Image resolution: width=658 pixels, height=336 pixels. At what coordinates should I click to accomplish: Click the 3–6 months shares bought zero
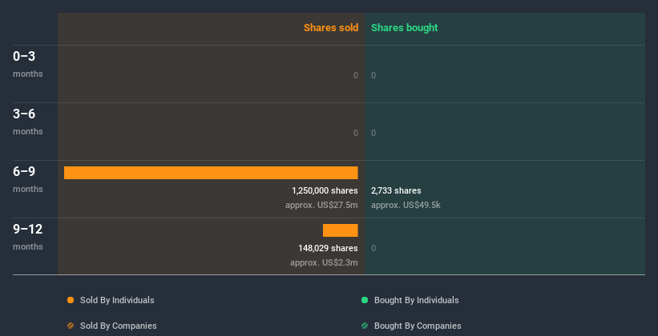373,134
